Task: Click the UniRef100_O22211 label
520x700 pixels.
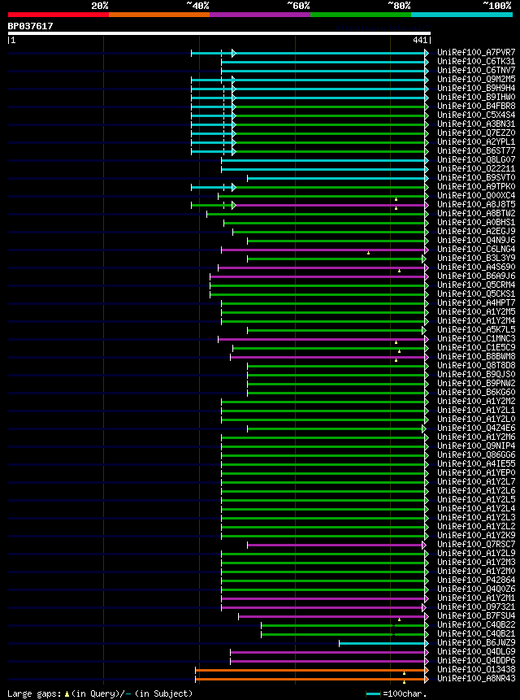Action: click(x=476, y=169)
